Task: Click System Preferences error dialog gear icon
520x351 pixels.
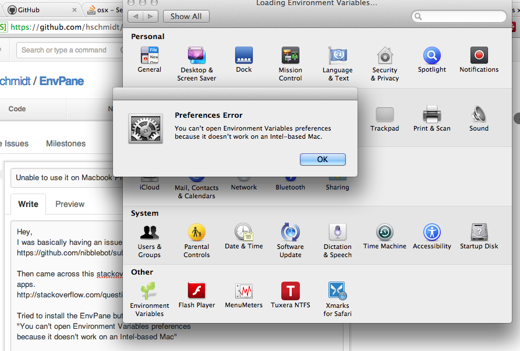Action: pos(146,128)
